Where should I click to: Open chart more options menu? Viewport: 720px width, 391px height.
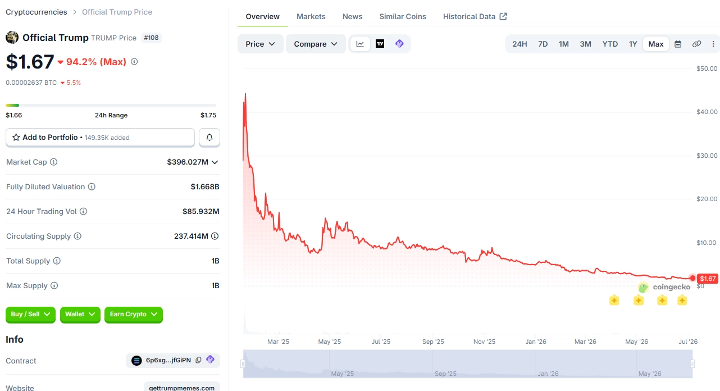point(714,44)
